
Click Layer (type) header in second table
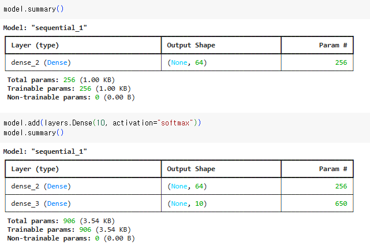pos(35,169)
